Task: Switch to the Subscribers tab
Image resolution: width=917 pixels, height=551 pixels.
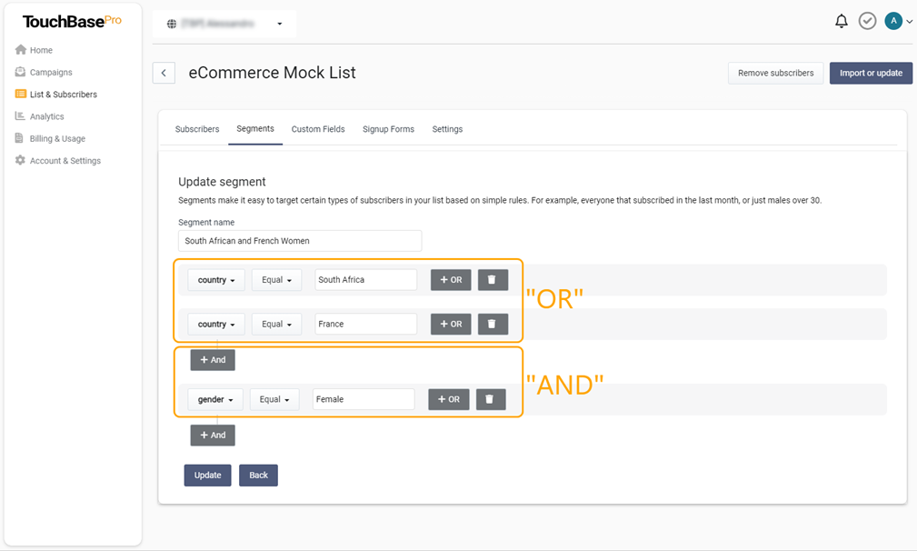Action: point(197,129)
